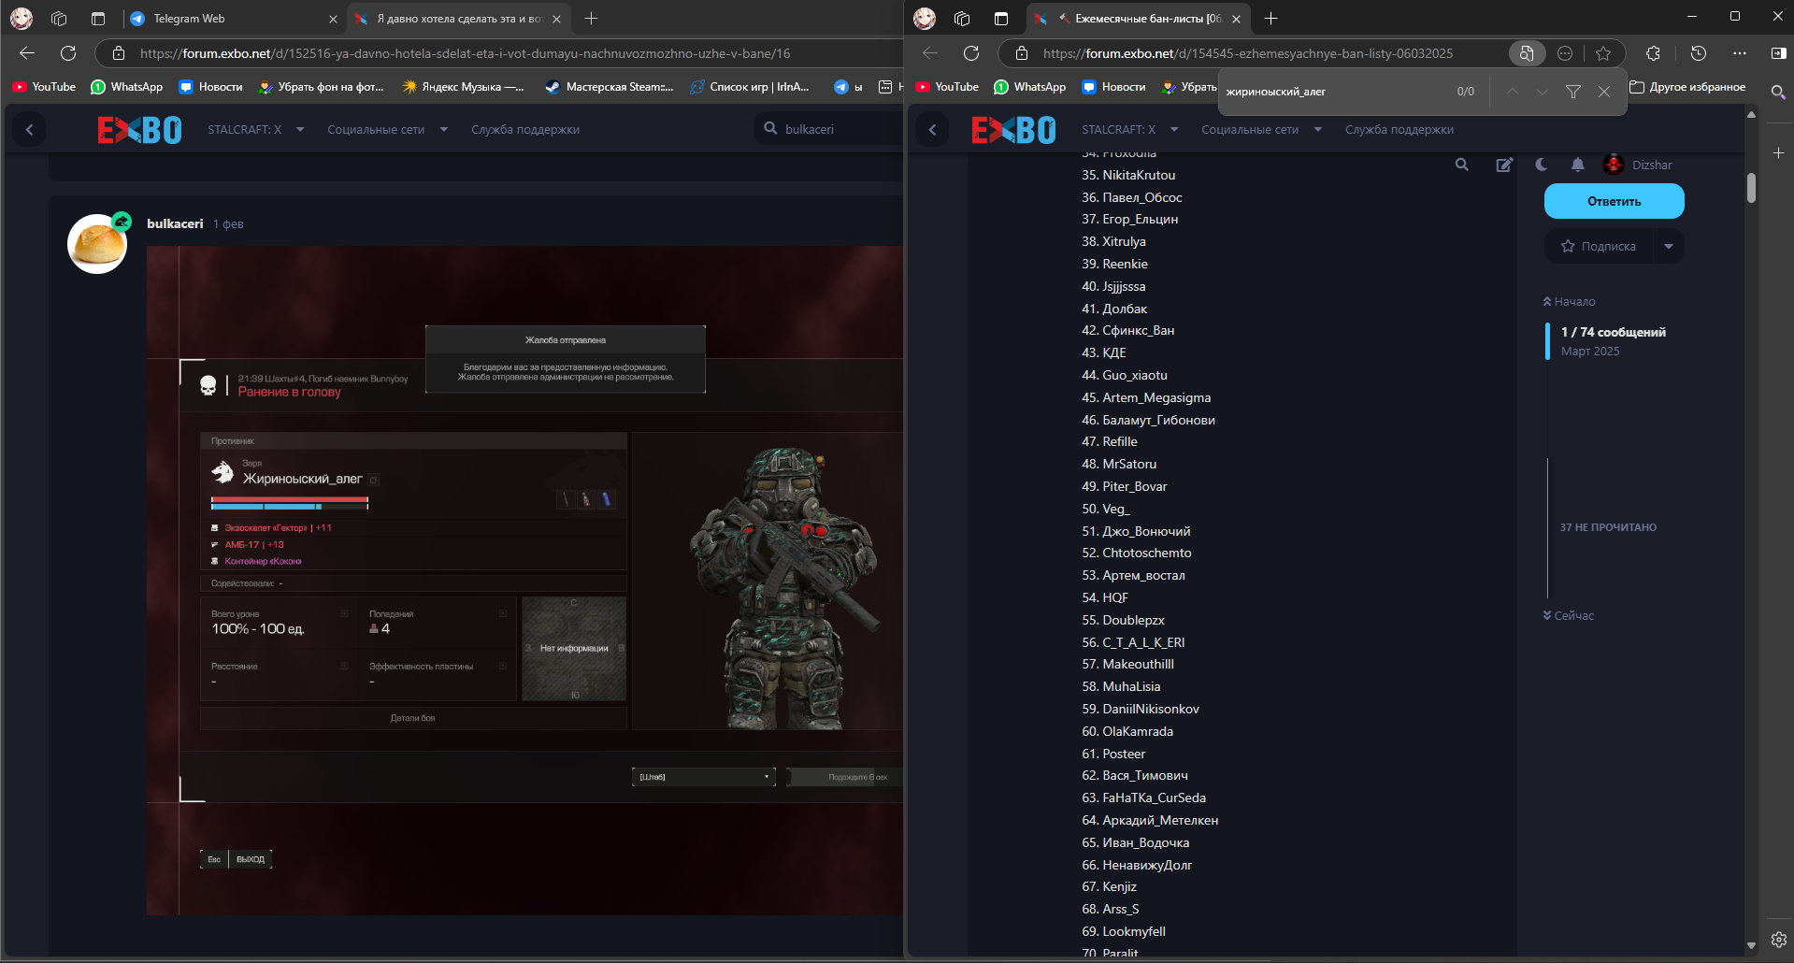Click compose new discussion pencil icon
The height and width of the screenshot is (963, 1794).
click(x=1504, y=165)
